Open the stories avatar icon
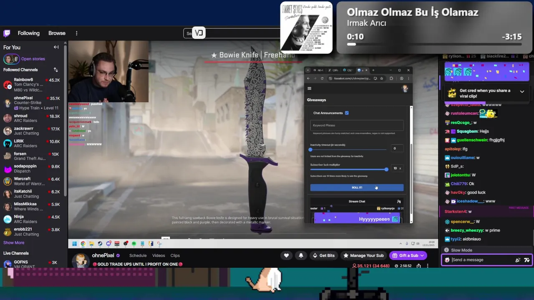Image resolution: width=534 pixels, height=300 pixels. pyautogui.click(x=11, y=59)
